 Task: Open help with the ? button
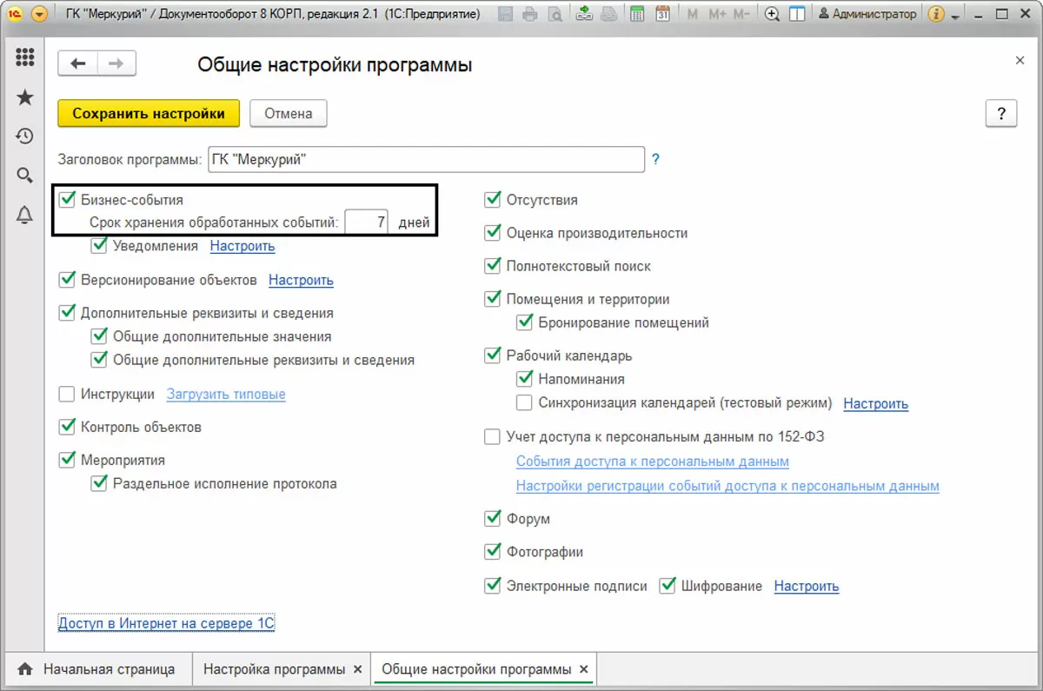pyautogui.click(x=1001, y=113)
